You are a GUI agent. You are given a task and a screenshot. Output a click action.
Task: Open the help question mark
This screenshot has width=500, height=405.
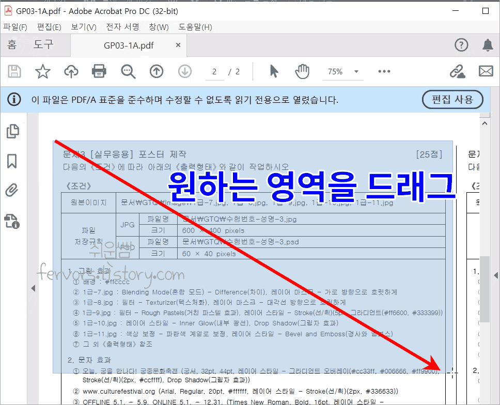(461, 45)
